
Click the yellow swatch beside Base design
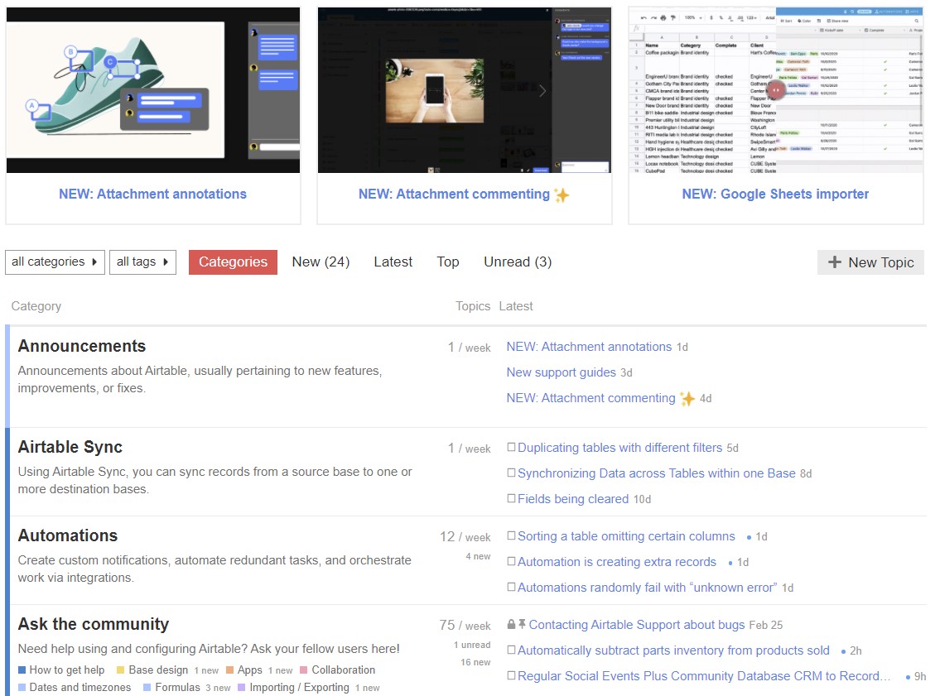(120, 670)
